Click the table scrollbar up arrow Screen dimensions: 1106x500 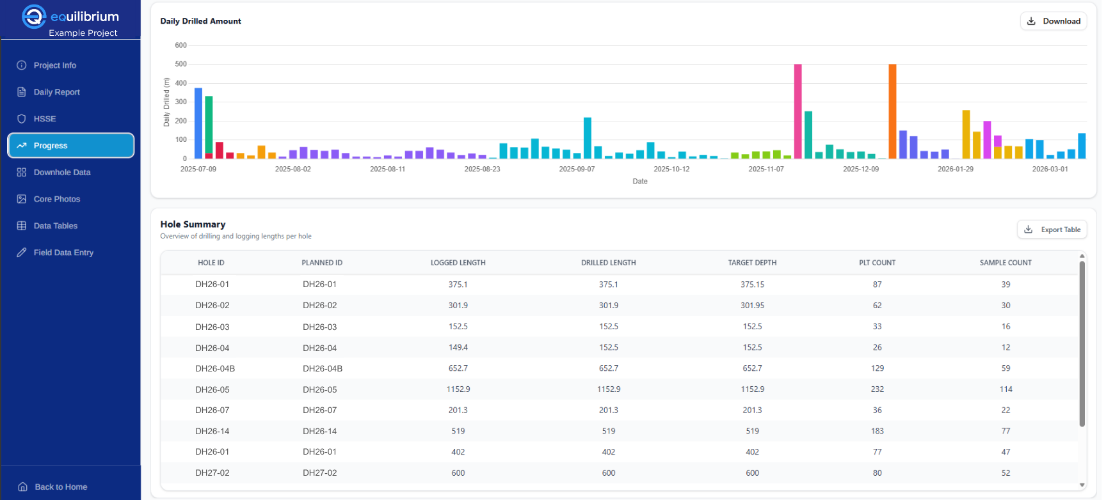point(1082,256)
